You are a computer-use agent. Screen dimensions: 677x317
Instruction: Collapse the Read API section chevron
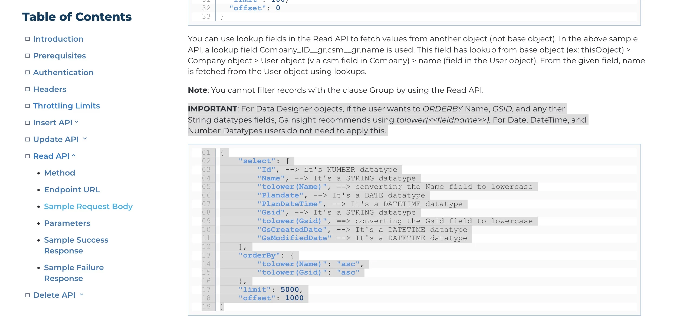coord(74,156)
